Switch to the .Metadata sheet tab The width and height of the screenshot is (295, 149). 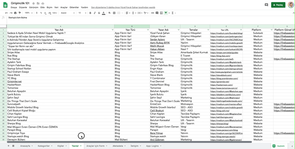pos(119,146)
